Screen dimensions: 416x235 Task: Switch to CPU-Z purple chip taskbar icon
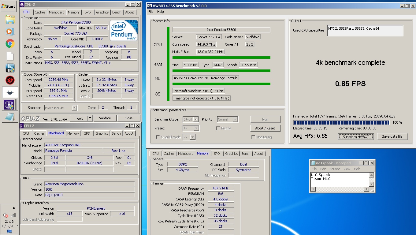pyautogui.click(x=10, y=104)
